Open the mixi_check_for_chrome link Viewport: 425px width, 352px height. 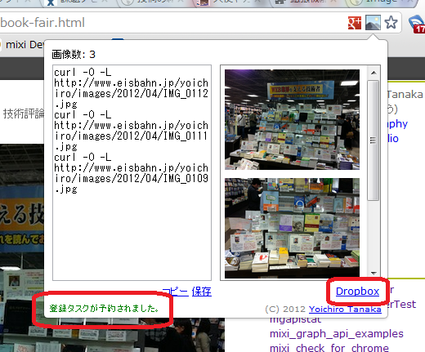point(329,348)
